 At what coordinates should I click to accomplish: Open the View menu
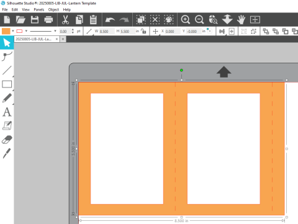tap(26, 9)
